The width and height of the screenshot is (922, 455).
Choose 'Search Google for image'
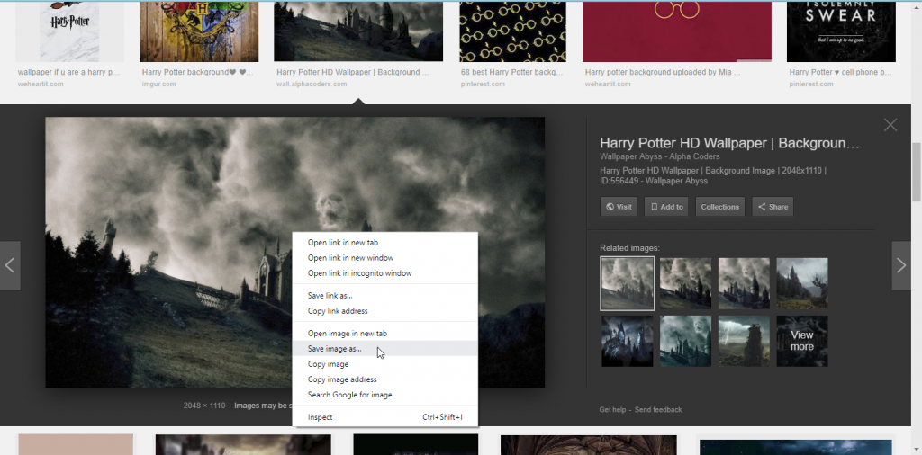point(385,395)
